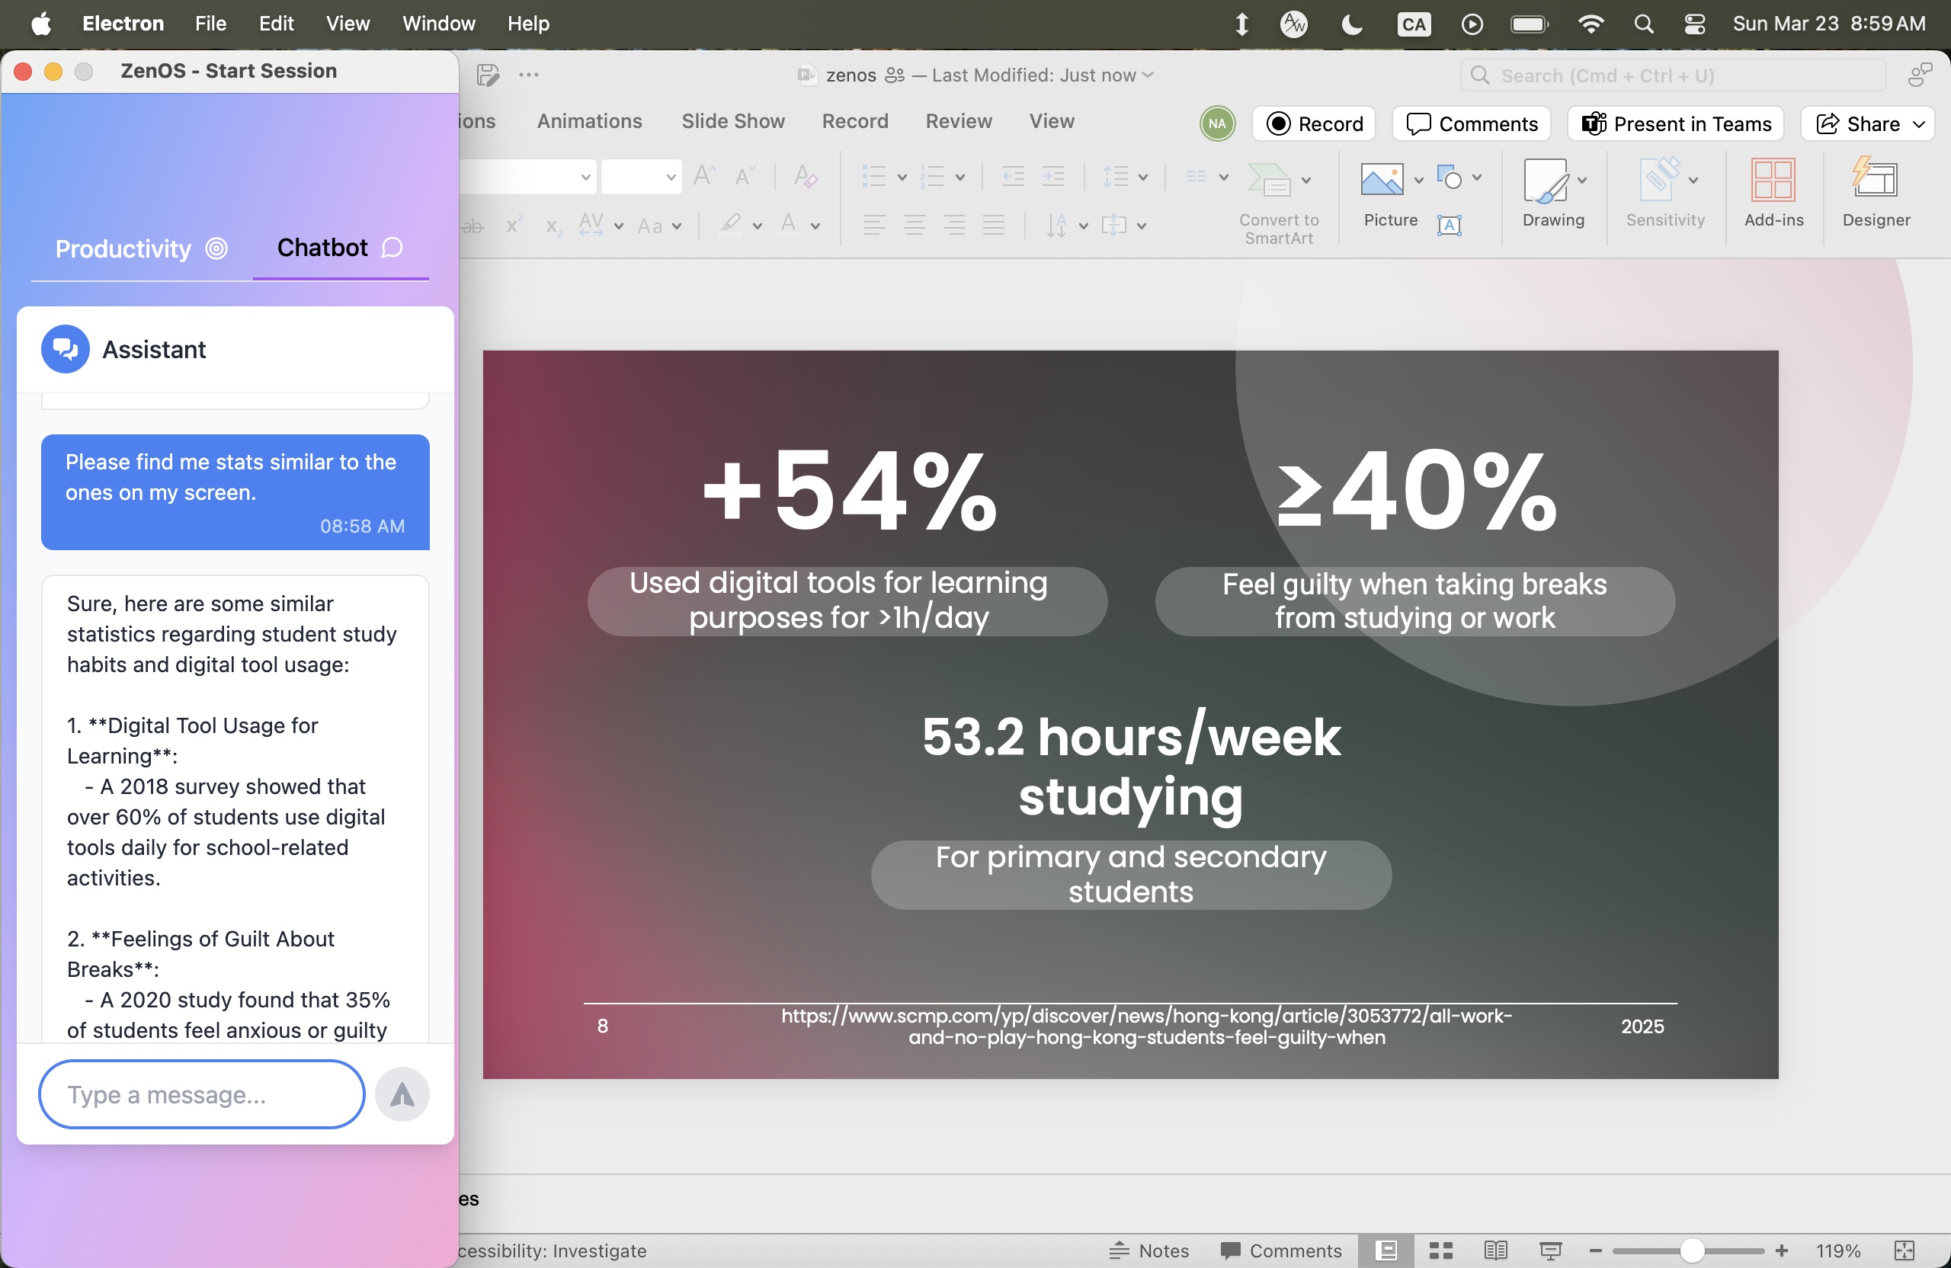Image resolution: width=1951 pixels, height=1268 pixels.
Task: Click the Record button
Action: click(x=1314, y=123)
